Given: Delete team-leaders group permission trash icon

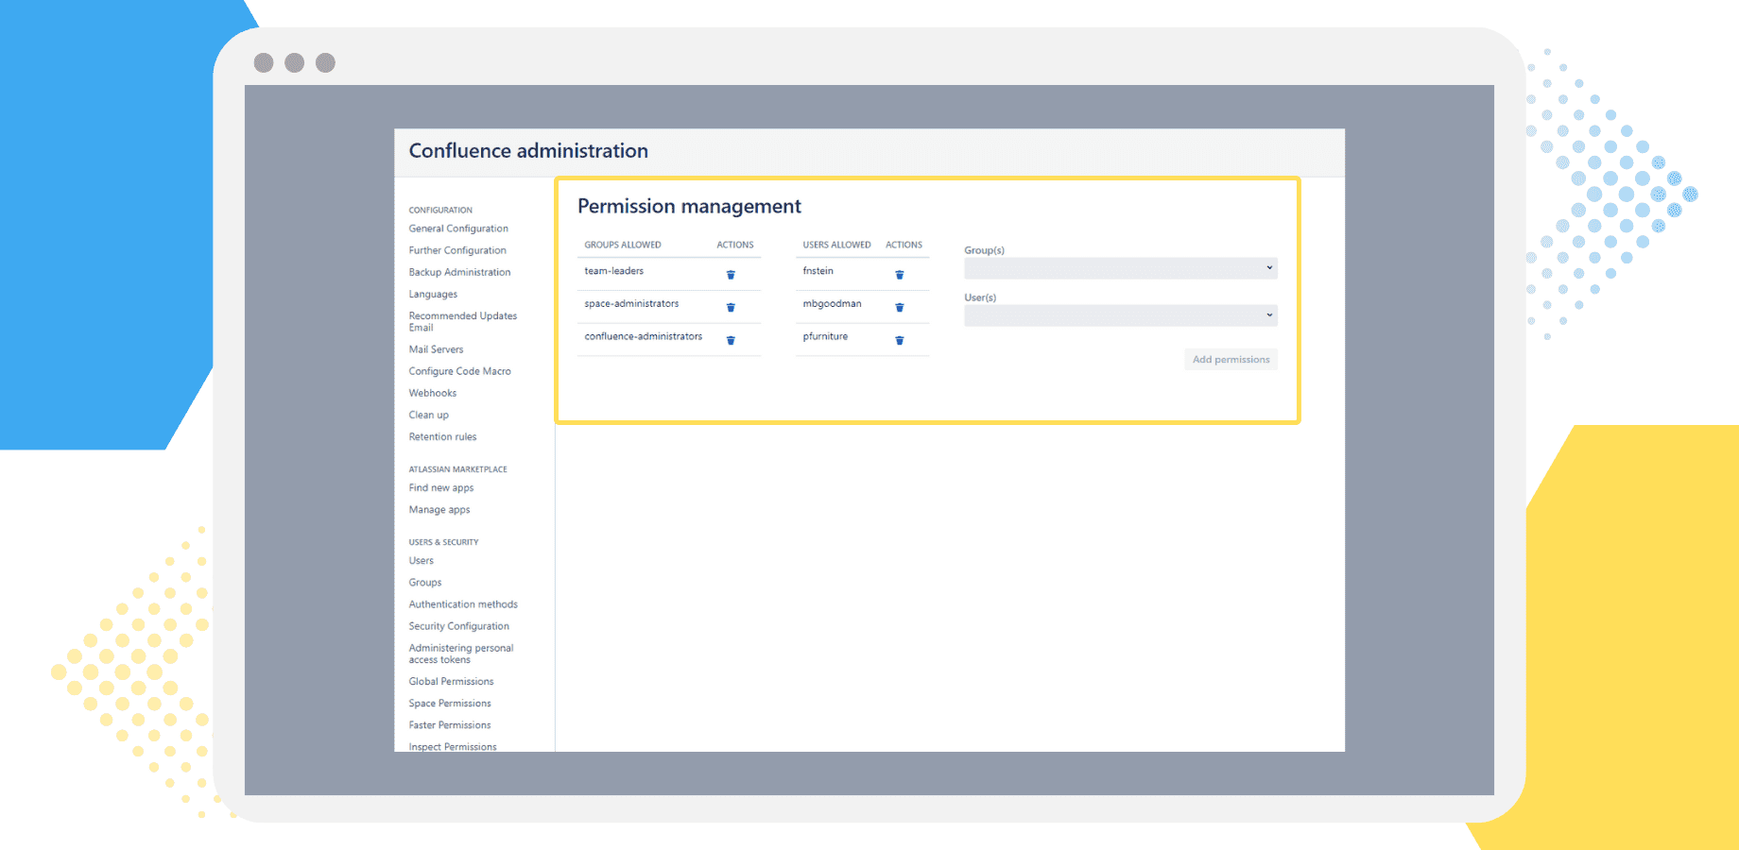Looking at the screenshot, I should (731, 275).
